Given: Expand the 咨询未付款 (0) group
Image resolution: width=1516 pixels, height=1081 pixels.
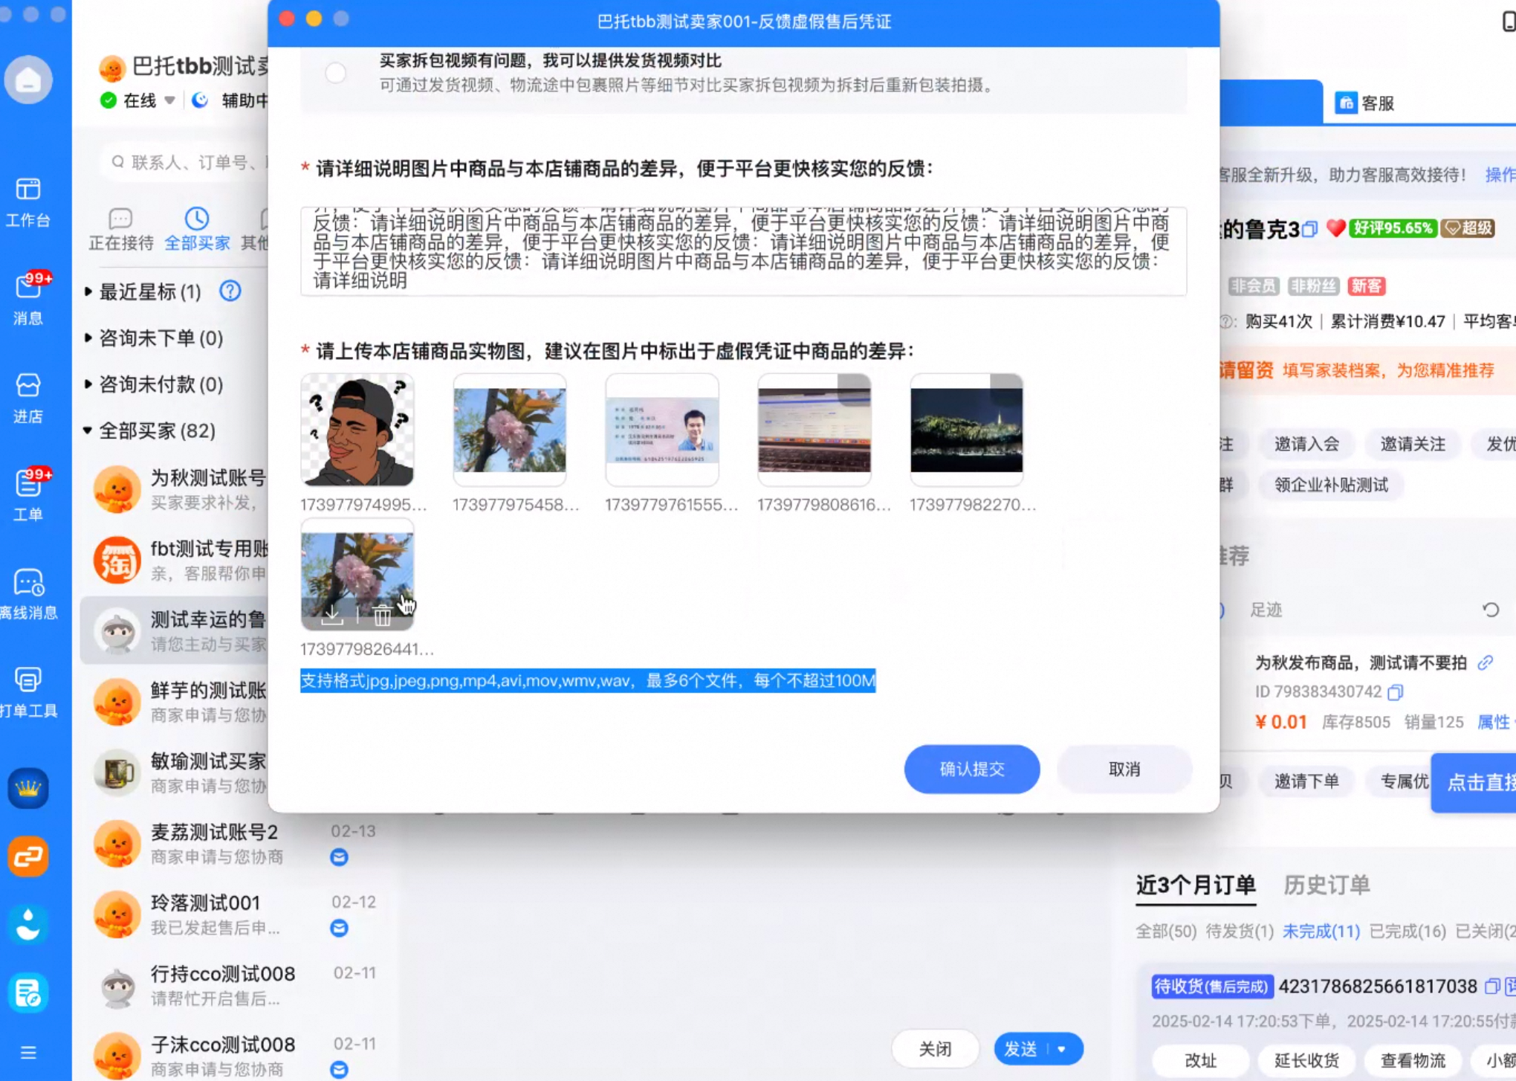Looking at the screenshot, I should click(88, 384).
